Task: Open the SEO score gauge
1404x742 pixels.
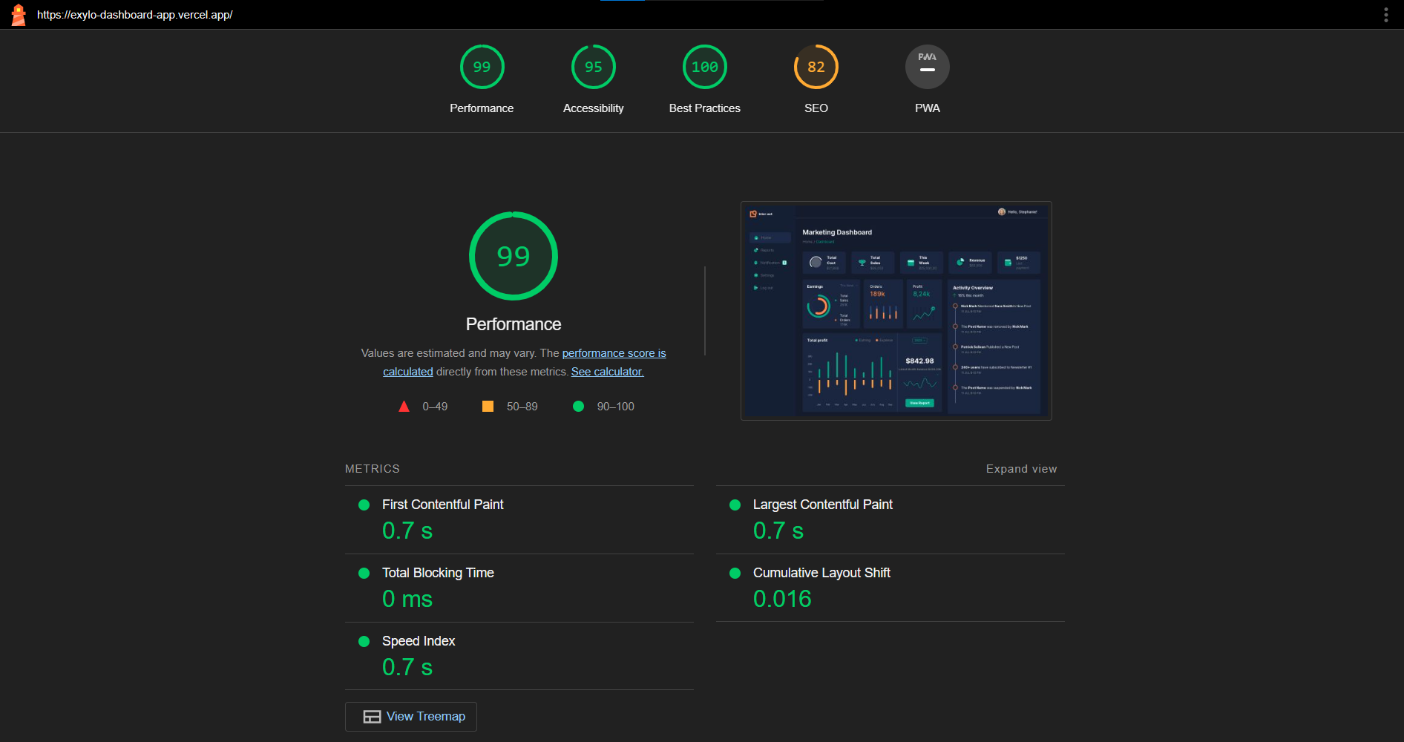Action: pyautogui.click(x=816, y=66)
